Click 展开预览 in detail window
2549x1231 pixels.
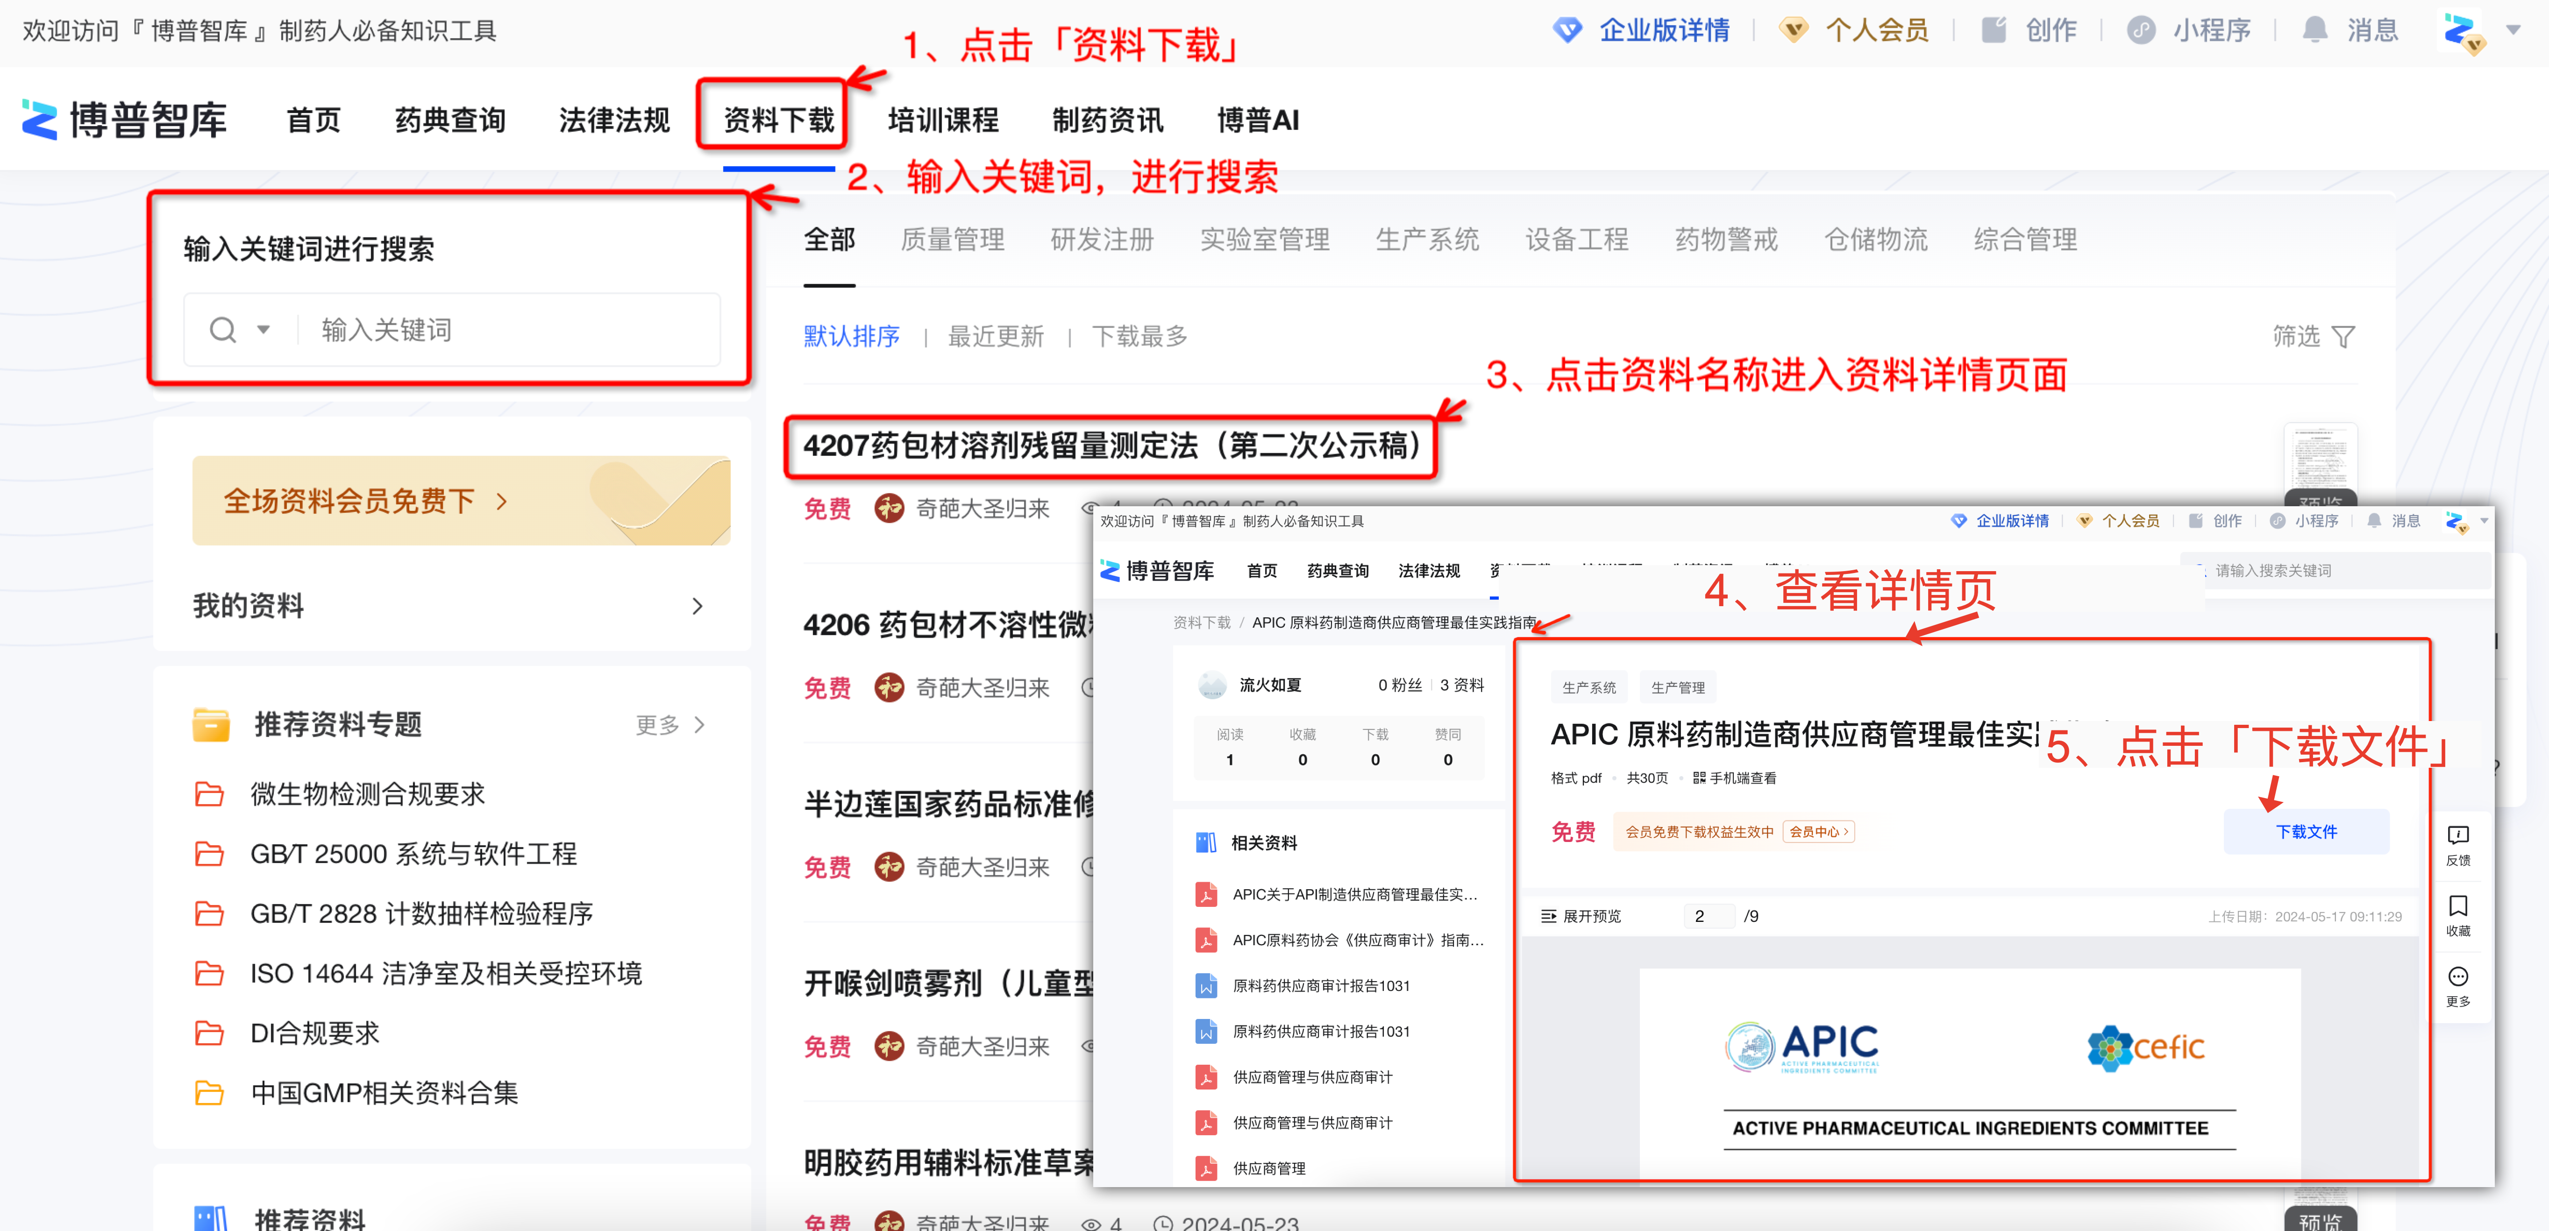click(x=1581, y=917)
